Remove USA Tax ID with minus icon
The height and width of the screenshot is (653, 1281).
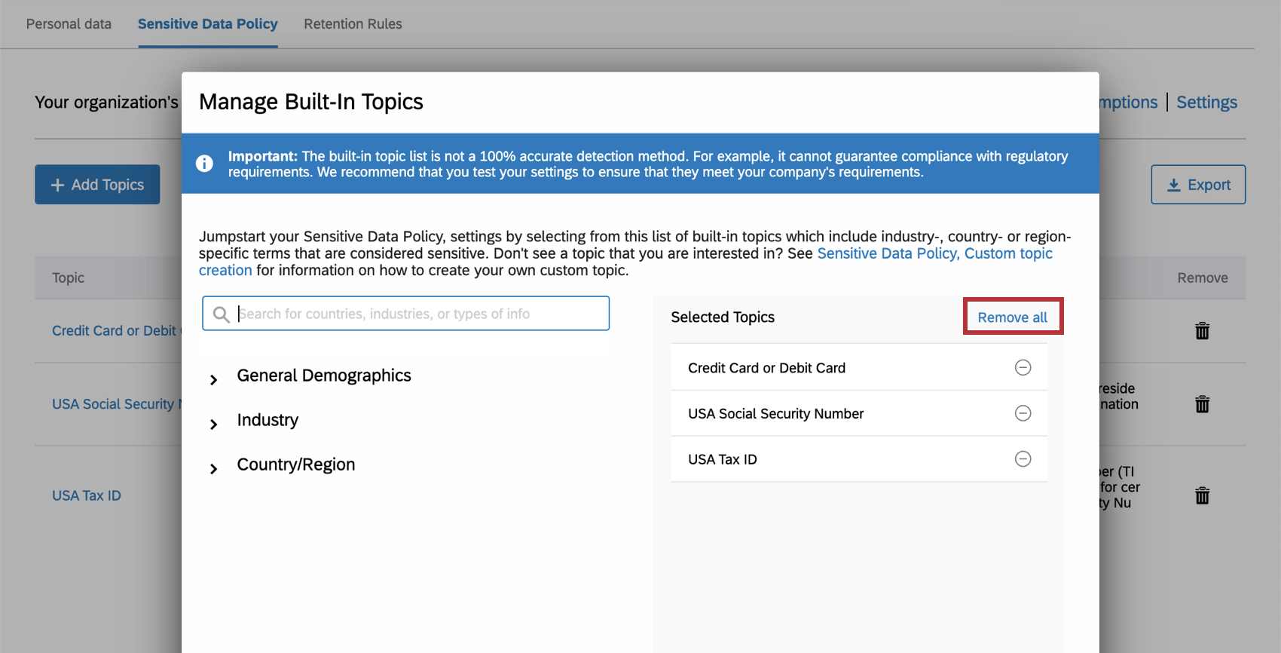click(x=1023, y=459)
